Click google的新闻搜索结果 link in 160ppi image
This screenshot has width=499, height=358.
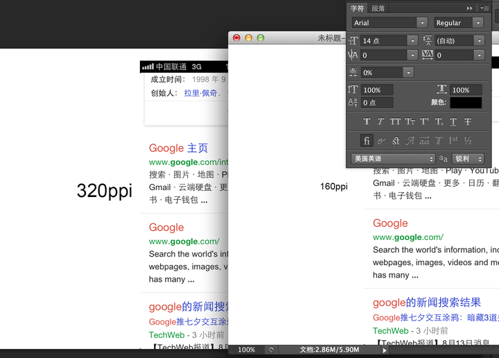coord(427,302)
